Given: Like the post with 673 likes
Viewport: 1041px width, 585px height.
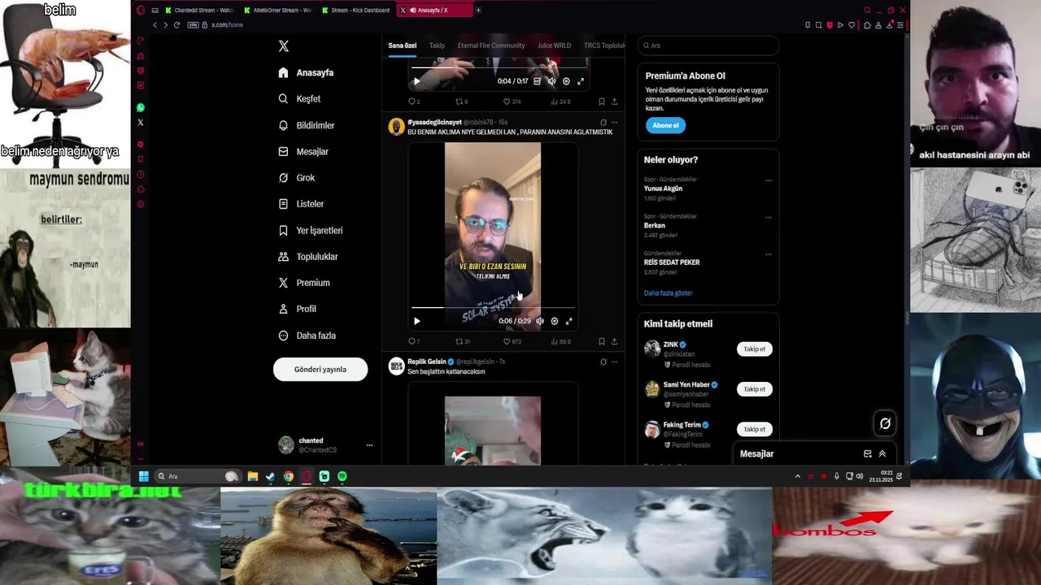Looking at the screenshot, I should [512, 341].
